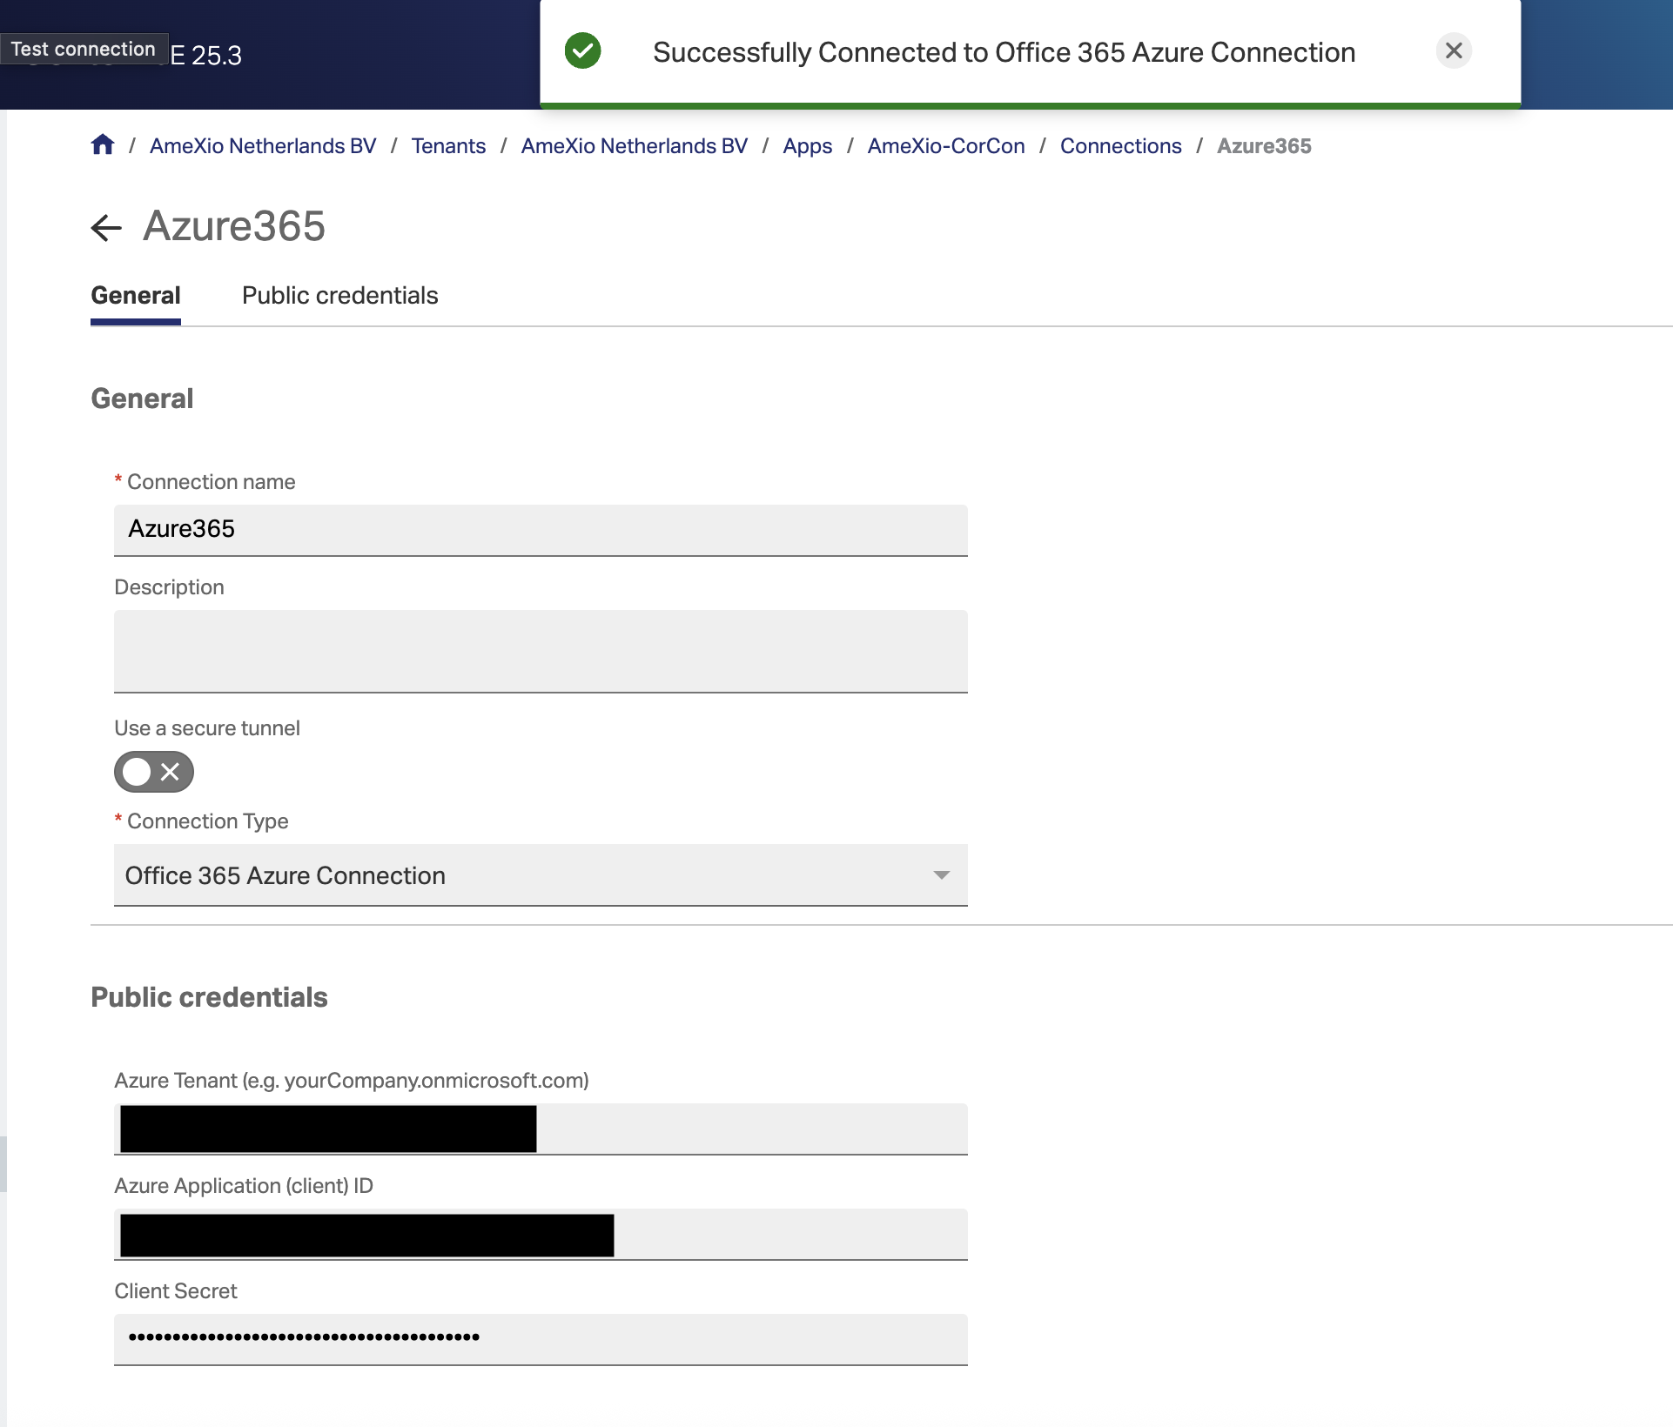Open Tenants breadcrumb link

tap(448, 146)
